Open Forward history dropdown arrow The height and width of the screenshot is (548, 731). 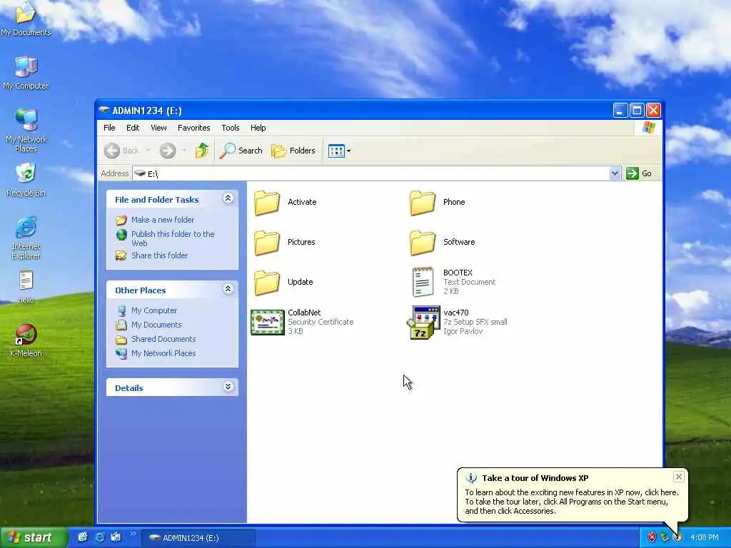point(184,151)
